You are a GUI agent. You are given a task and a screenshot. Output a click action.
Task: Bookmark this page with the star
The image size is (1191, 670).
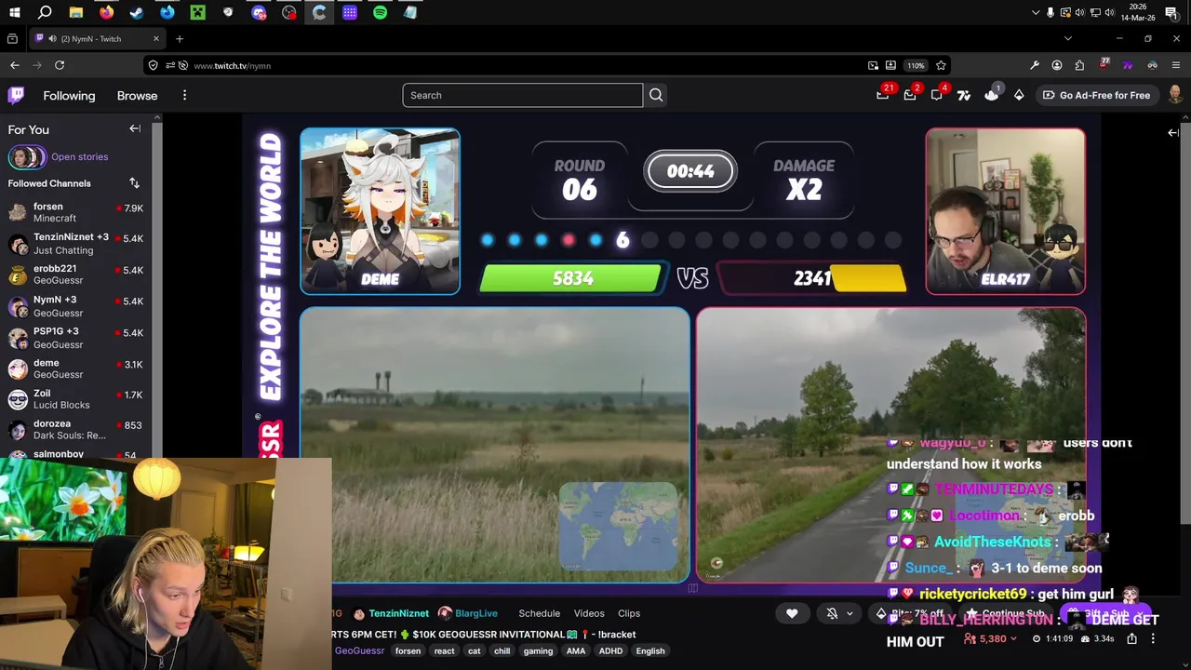pos(941,65)
